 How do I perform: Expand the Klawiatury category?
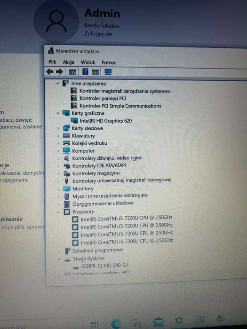pyautogui.click(x=58, y=136)
